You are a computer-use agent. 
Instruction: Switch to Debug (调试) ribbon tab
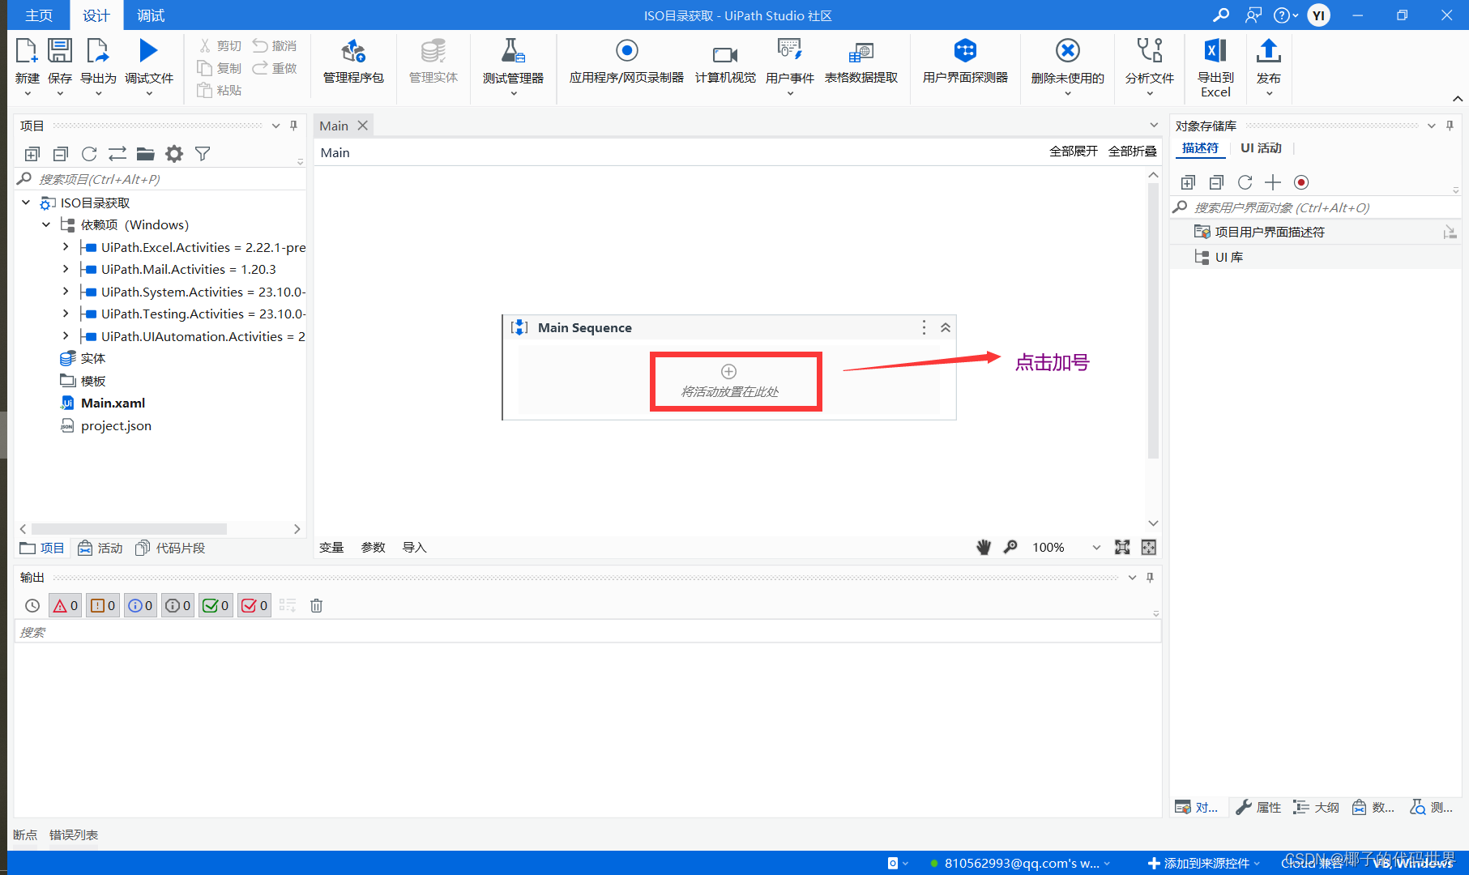[151, 15]
